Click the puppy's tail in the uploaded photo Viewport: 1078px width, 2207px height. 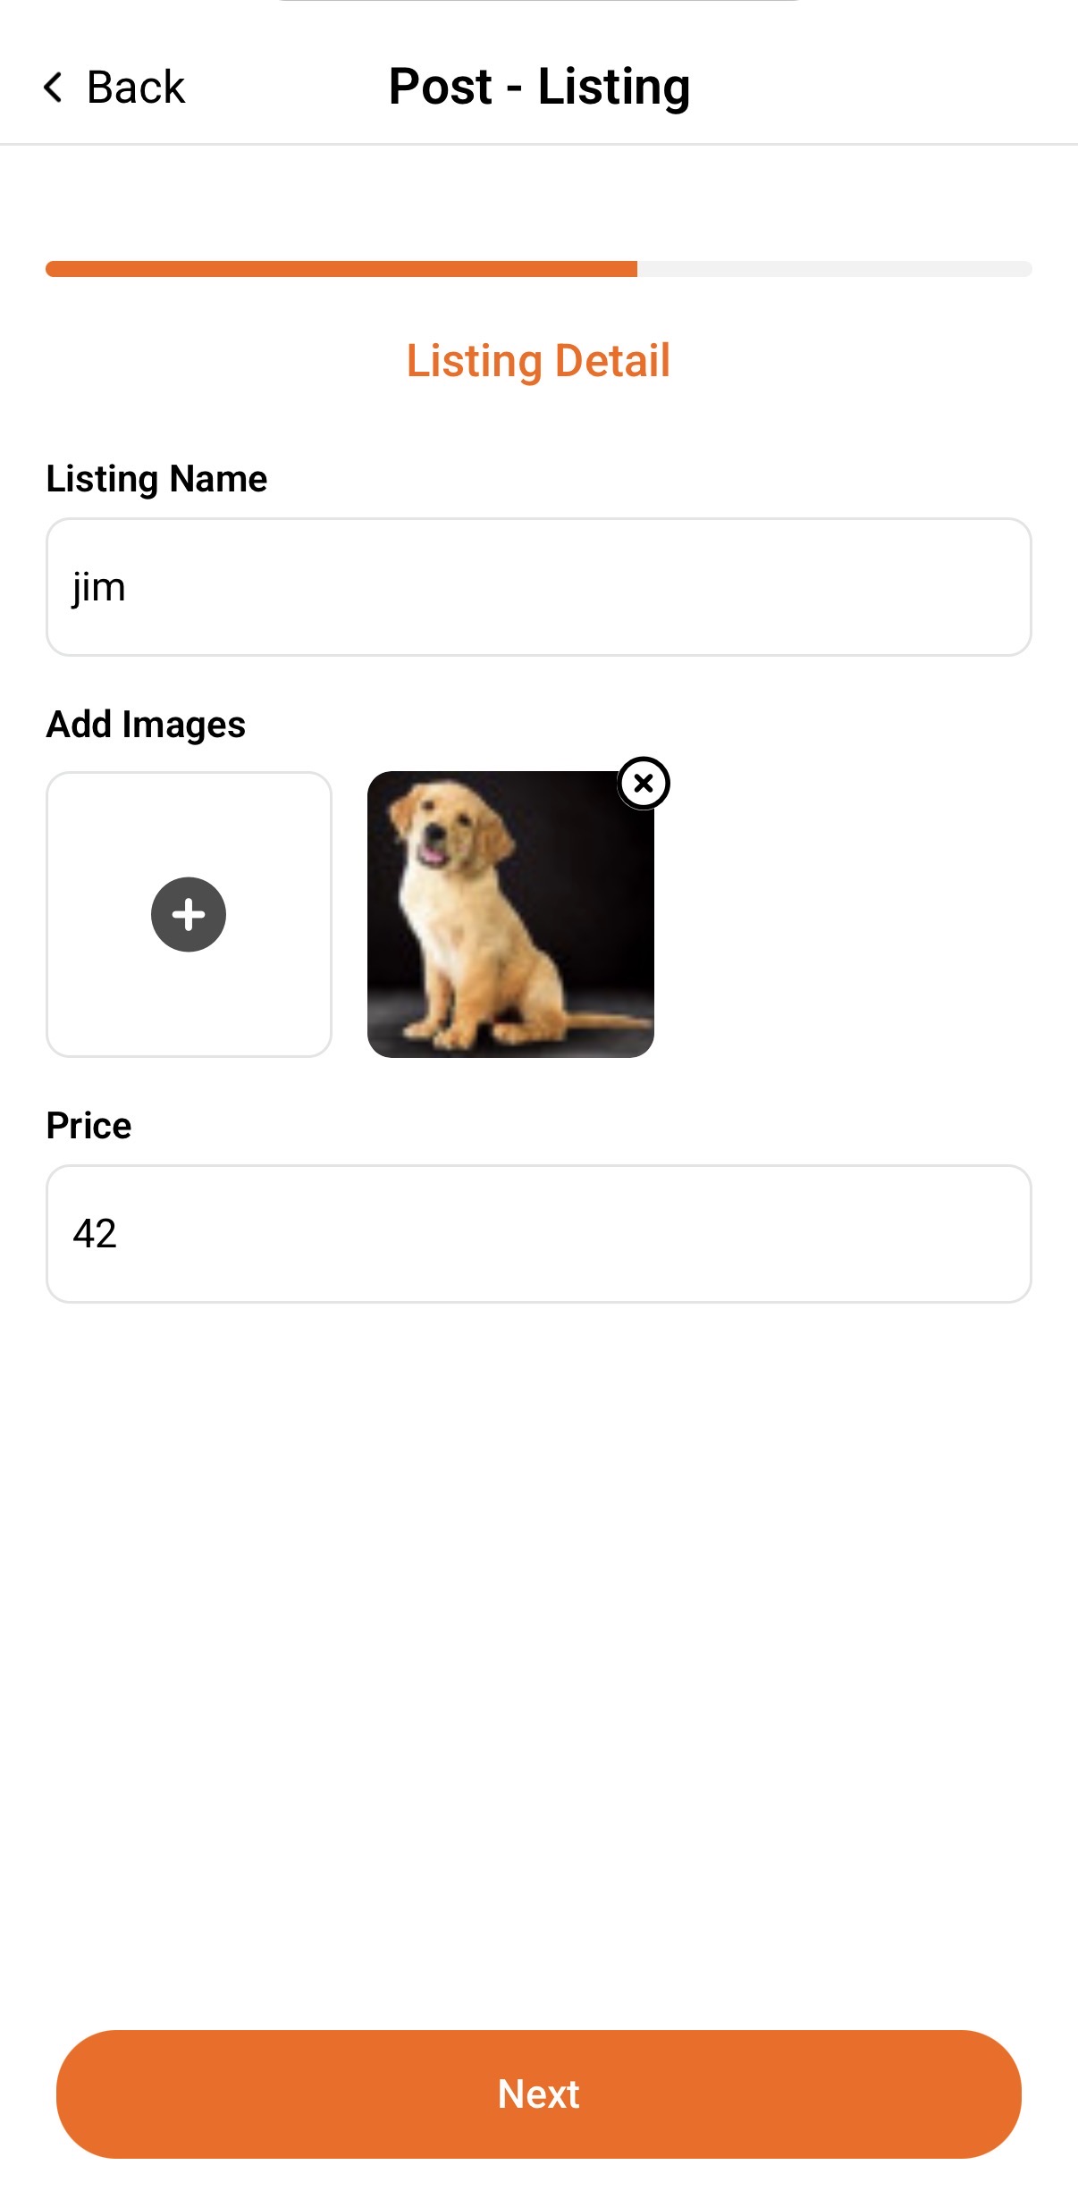pos(606,1020)
